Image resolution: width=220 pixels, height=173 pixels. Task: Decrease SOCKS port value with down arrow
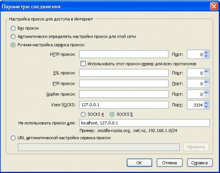click(x=206, y=107)
